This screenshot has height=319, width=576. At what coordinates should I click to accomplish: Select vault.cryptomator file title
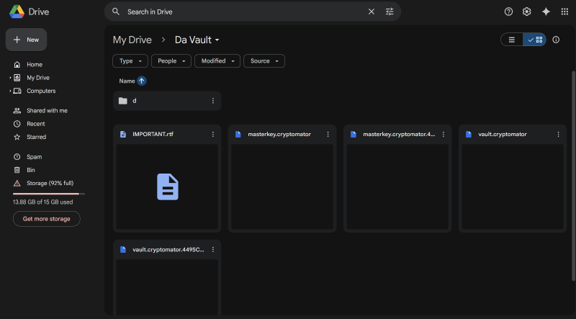tap(503, 135)
